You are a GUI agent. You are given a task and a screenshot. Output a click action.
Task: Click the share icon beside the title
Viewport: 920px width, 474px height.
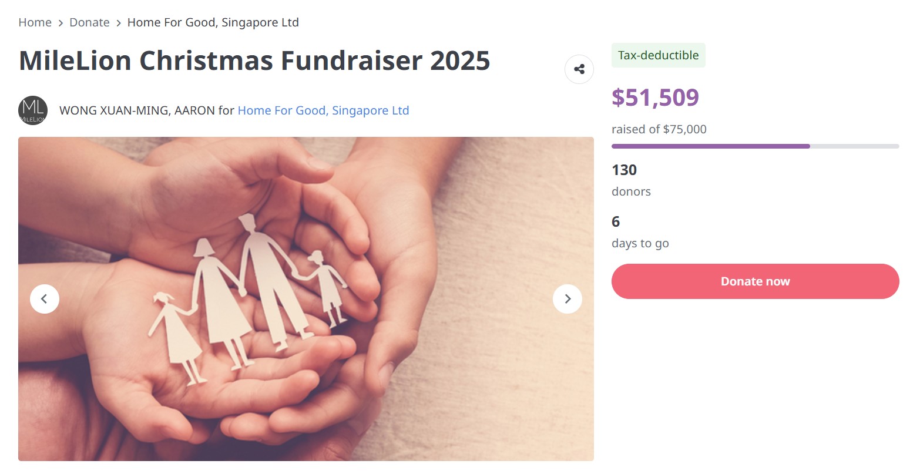[579, 69]
